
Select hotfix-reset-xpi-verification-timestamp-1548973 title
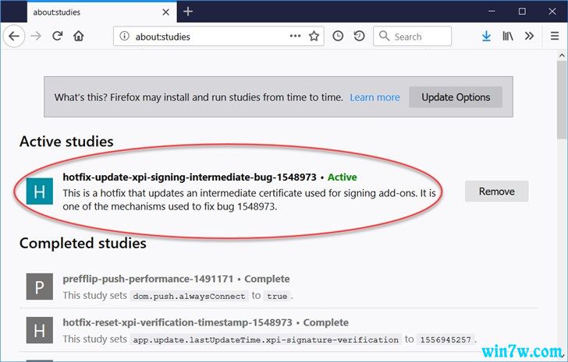(x=178, y=322)
